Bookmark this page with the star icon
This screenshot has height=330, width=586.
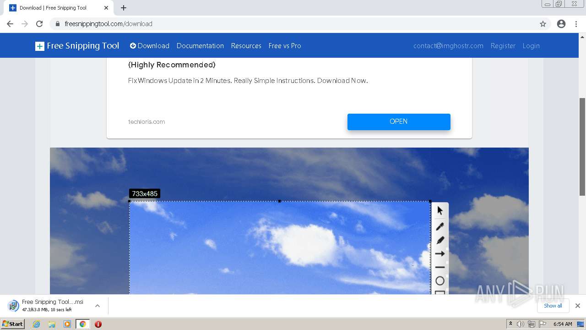pos(543,24)
